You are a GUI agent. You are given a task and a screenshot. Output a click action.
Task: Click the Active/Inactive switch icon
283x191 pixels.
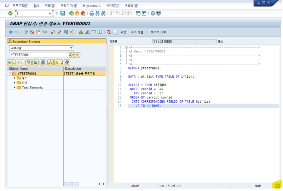[32, 32]
